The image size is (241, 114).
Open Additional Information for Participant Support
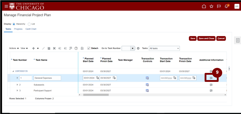point(211,90)
